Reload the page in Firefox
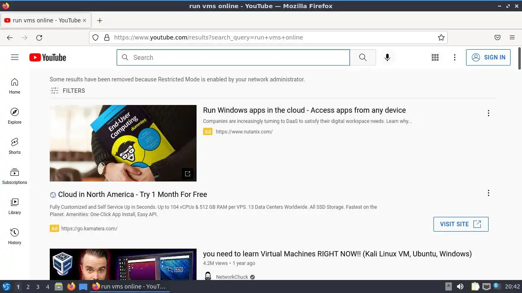 [39, 37]
